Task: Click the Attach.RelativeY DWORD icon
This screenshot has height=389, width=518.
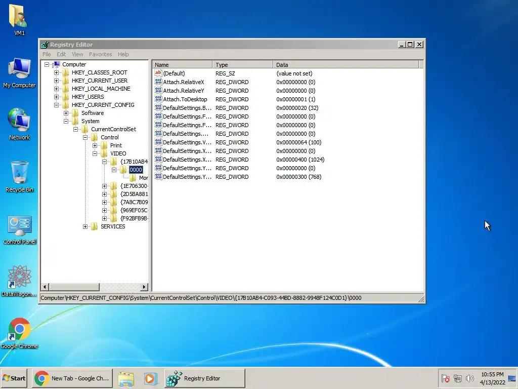Action: (x=158, y=90)
